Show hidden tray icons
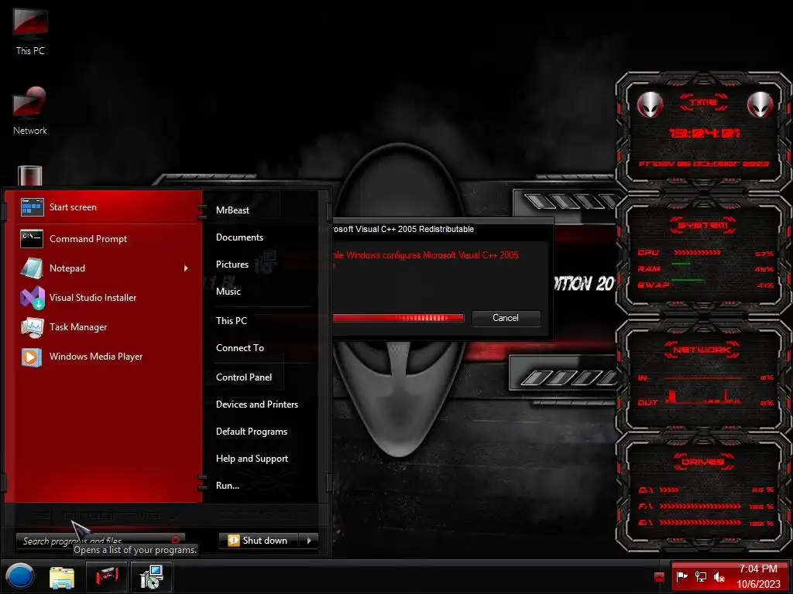This screenshot has width=793, height=594. click(x=659, y=577)
